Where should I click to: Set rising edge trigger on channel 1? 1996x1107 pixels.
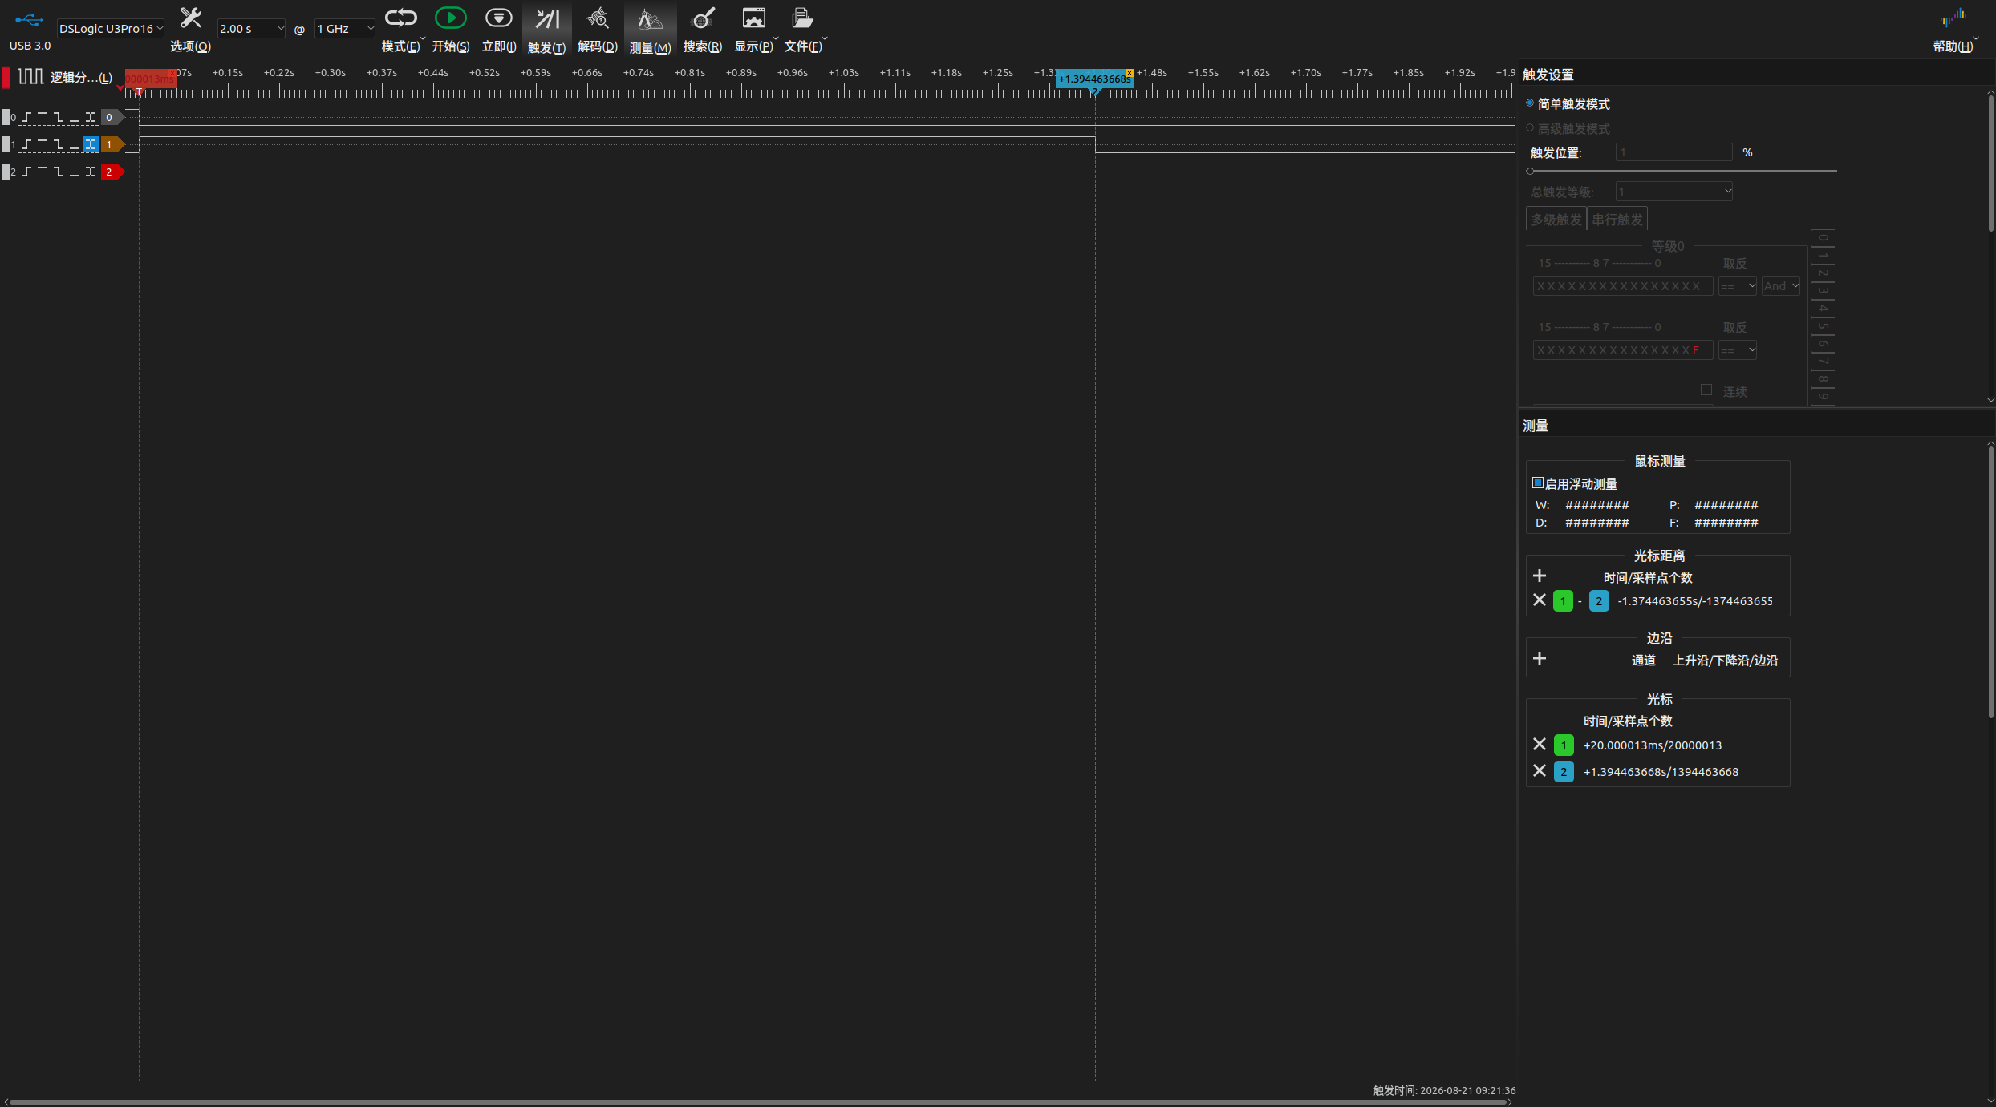26,144
